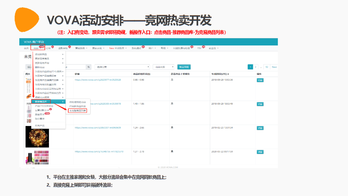Click price cell 1.40 - 1.86
The height and width of the screenshot is (196, 348).
click(x=139, y=104)
